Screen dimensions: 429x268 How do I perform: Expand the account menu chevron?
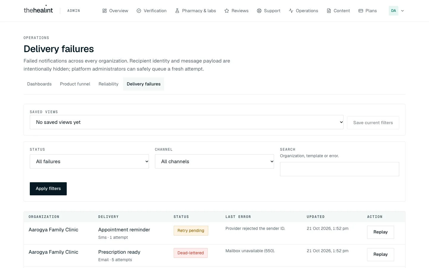[x=402, y=11]
